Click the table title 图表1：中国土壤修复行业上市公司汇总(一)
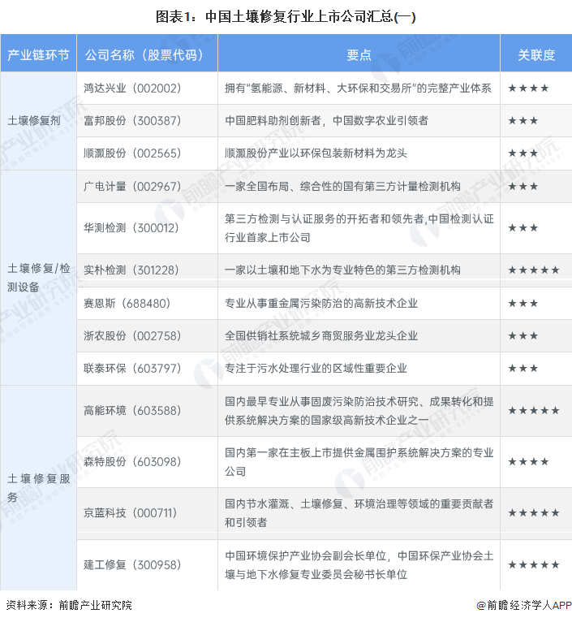 tap(286, 17)
